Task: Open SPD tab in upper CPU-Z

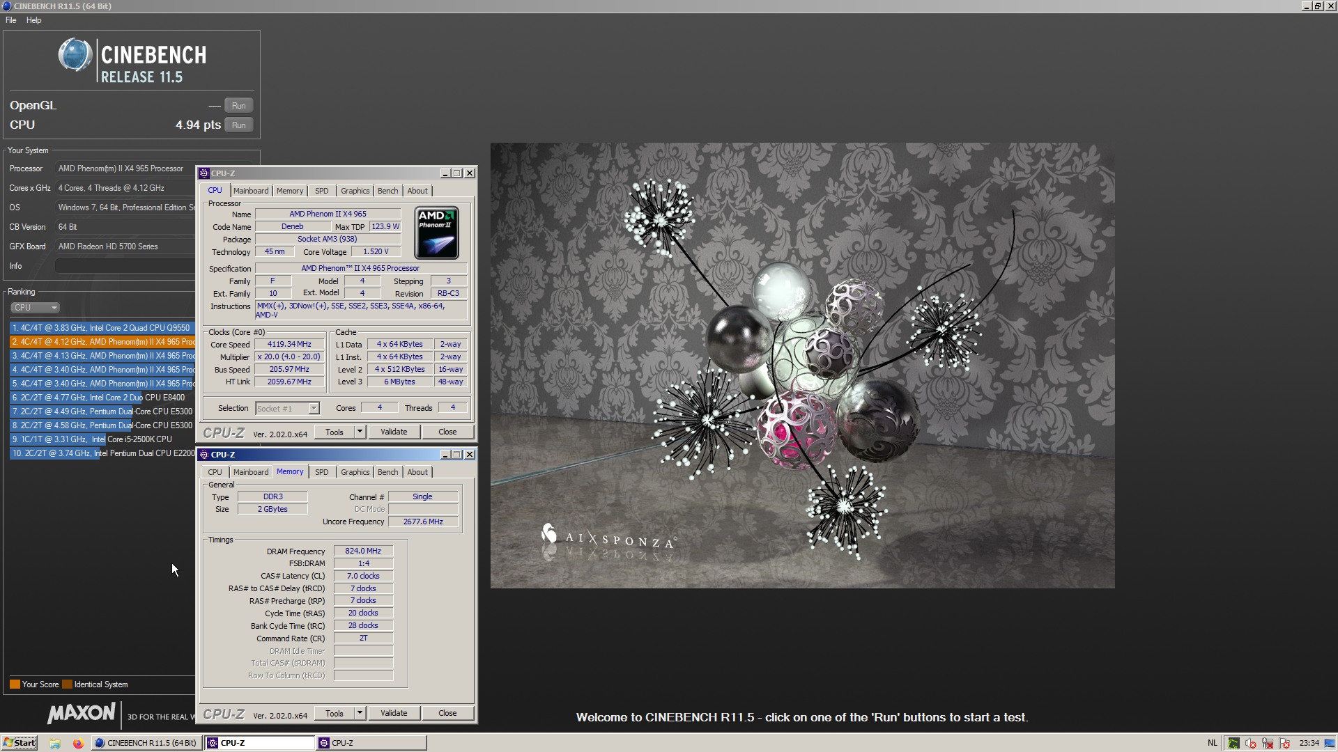Action: [321, 191]
